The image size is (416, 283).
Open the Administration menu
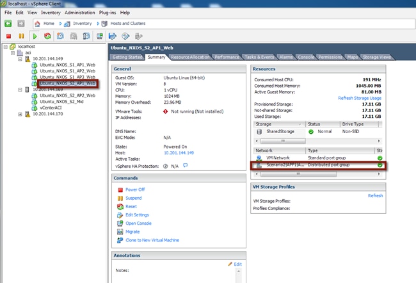(x=79, y=12)
